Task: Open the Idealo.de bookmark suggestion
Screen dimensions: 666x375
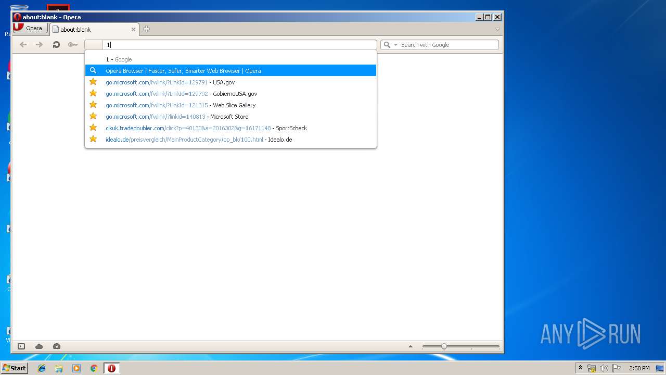Action: click(230, 140)
